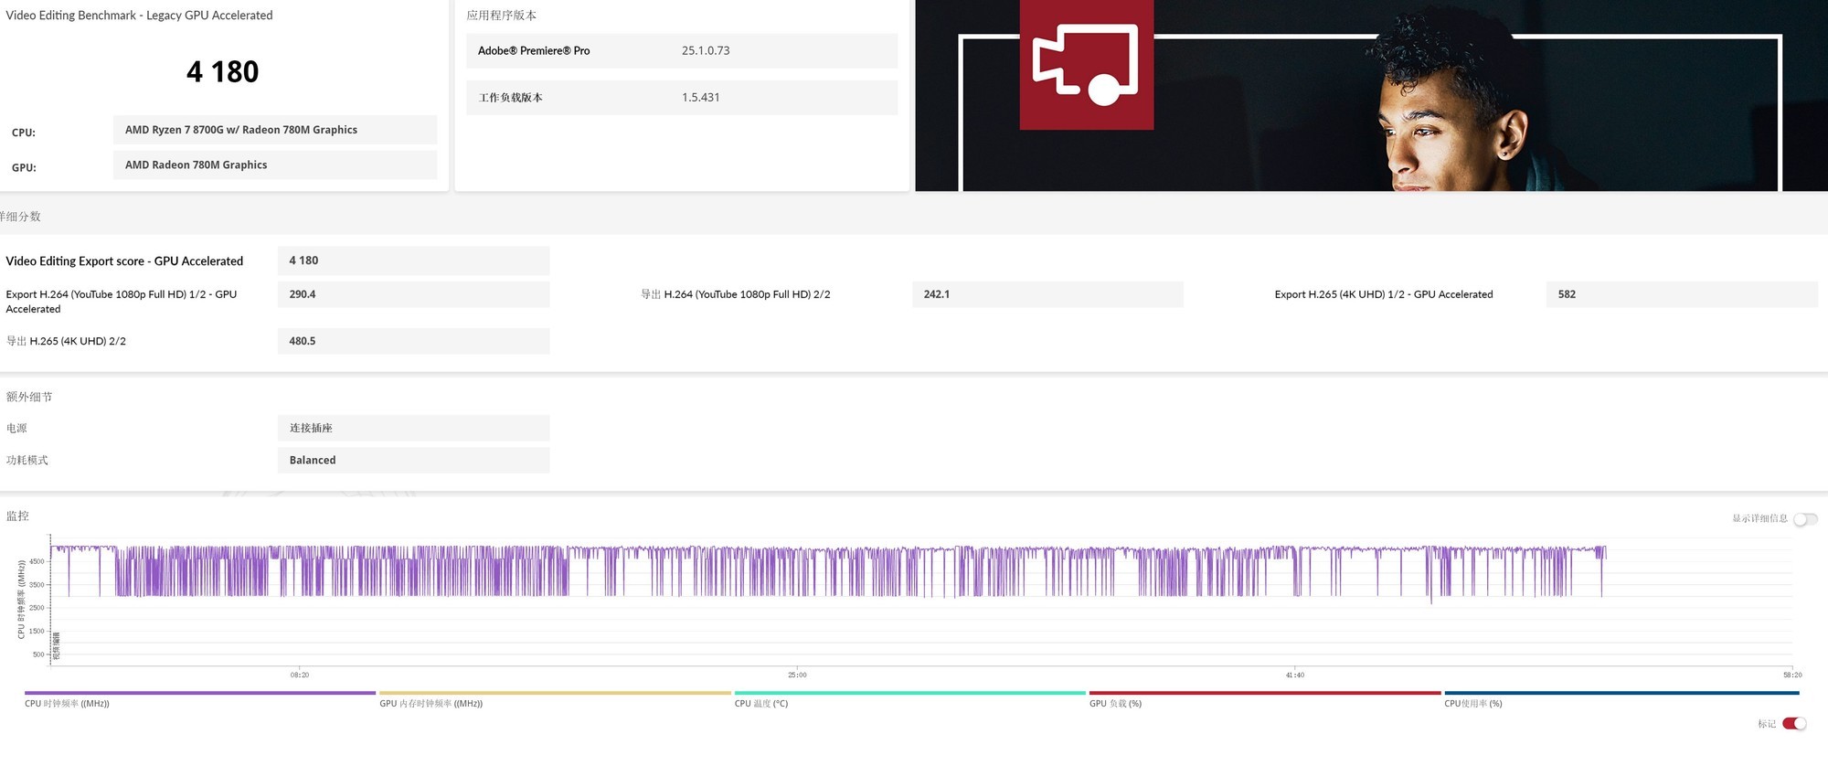1828x766 pixels.
Task: Select the AMD Ryzen 7 8700G CPU field
Action: 274,130
